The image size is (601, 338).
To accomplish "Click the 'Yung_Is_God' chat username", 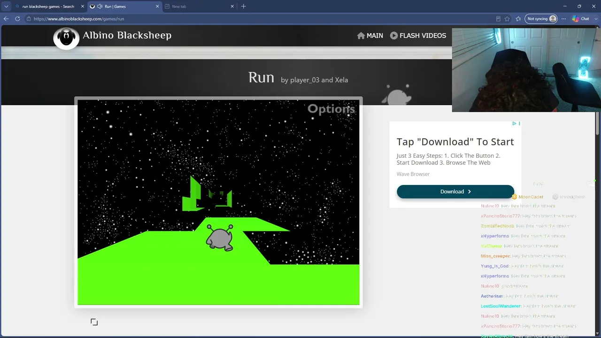I will pos(495,266).
